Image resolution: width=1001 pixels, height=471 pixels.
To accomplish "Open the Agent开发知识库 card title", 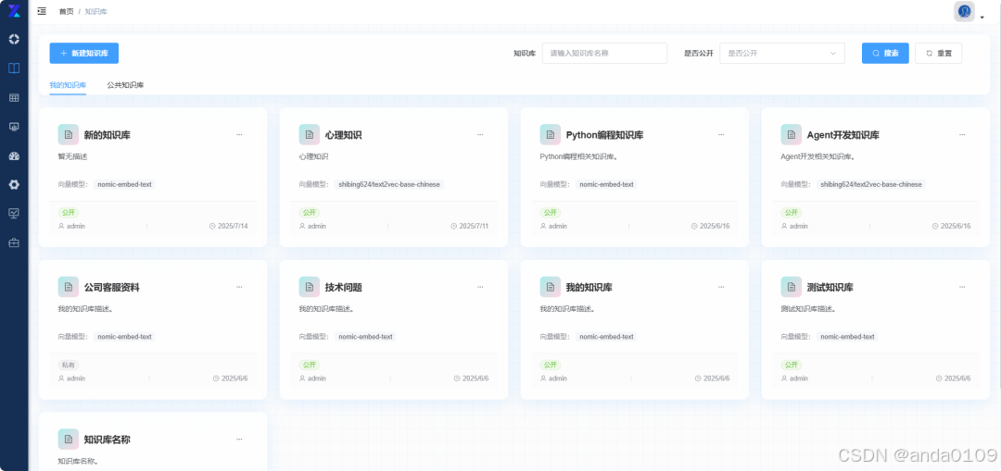I will 843,135.
